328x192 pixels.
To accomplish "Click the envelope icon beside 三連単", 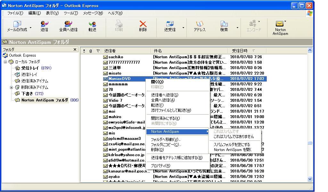I will click(105, 68).
